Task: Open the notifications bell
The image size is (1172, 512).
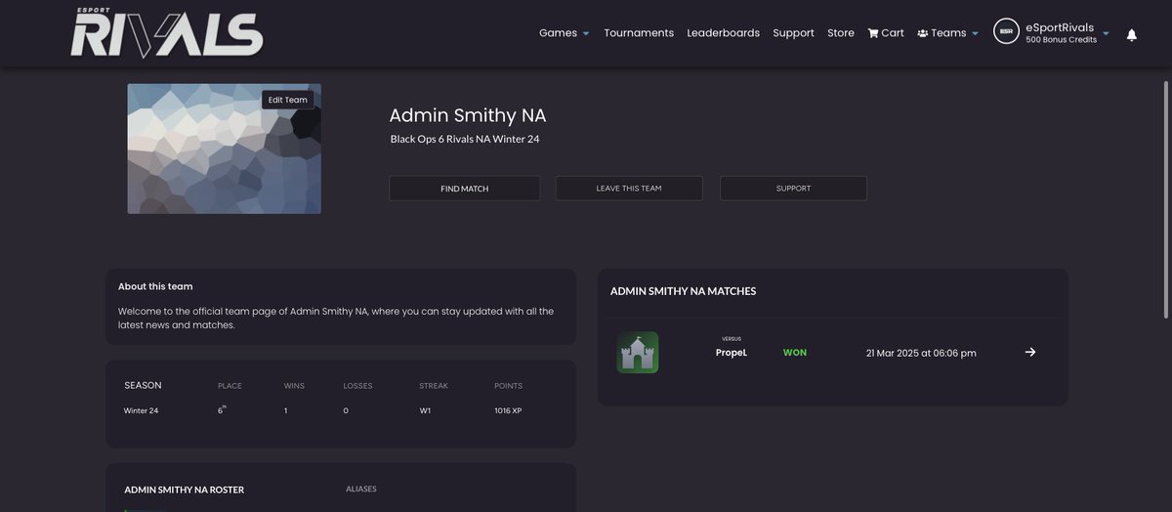Action: (x=1132, y=34)
